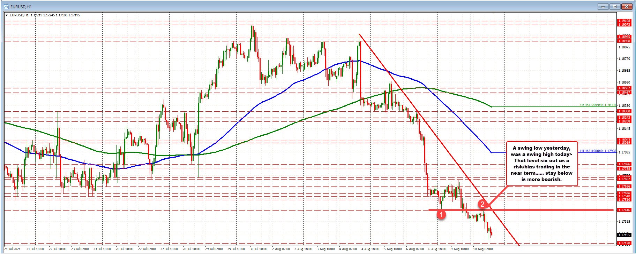
Task: Click the 28 Jul 10:00 time label
Action: 192,249
